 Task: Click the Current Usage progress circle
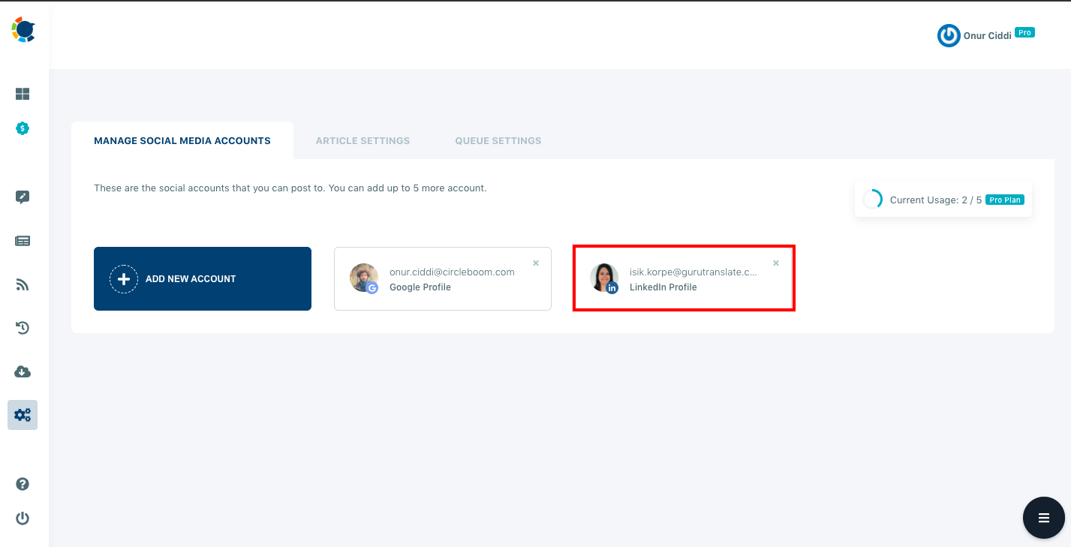click(872, 199)
